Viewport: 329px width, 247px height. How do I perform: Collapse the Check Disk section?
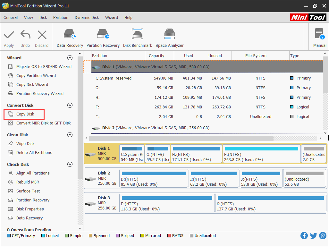pos(70,165)
